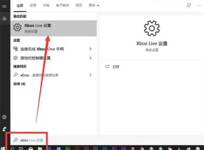Open the hamburger menu in the sidebar
This screenshot has height=150, width=204.
click(x=4, y=6)
